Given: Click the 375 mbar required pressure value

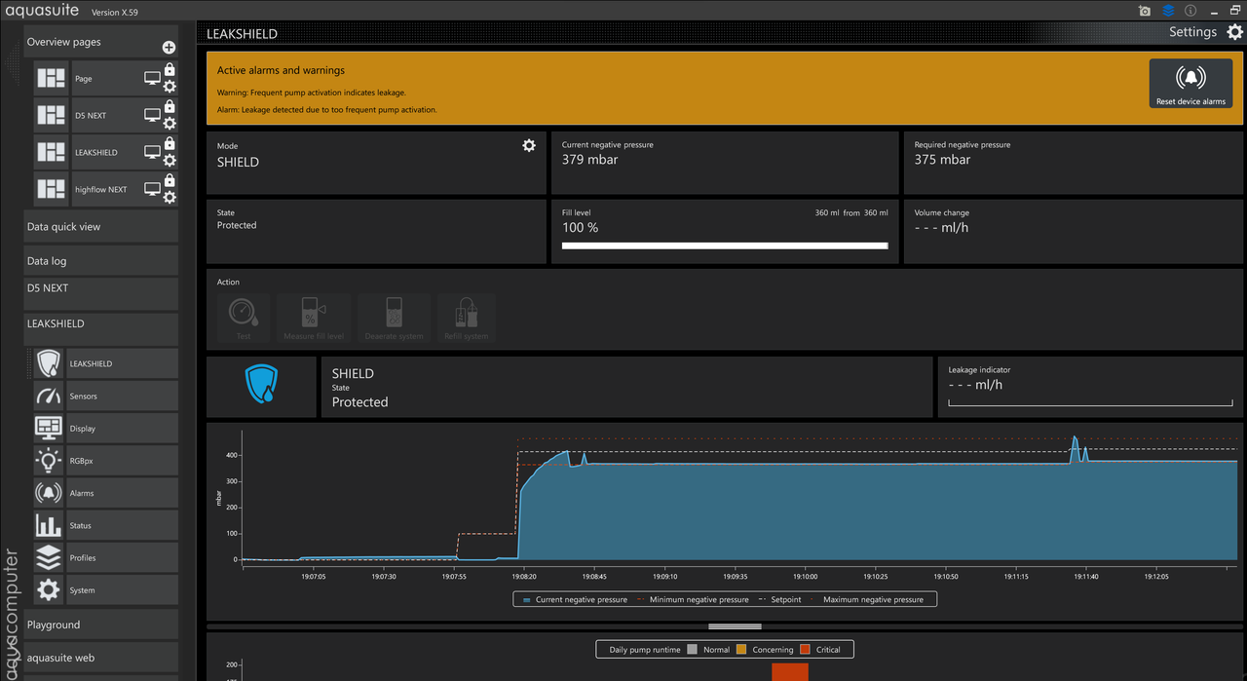Looking at the screenshot, I should pyautogui.click(x=942, y=160).
